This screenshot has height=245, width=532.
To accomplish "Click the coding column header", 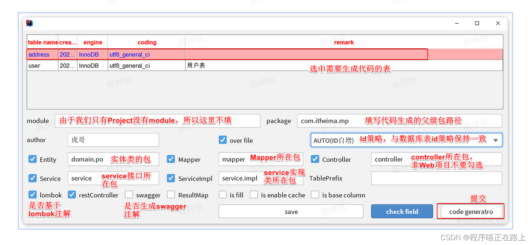I will (147, 42).
